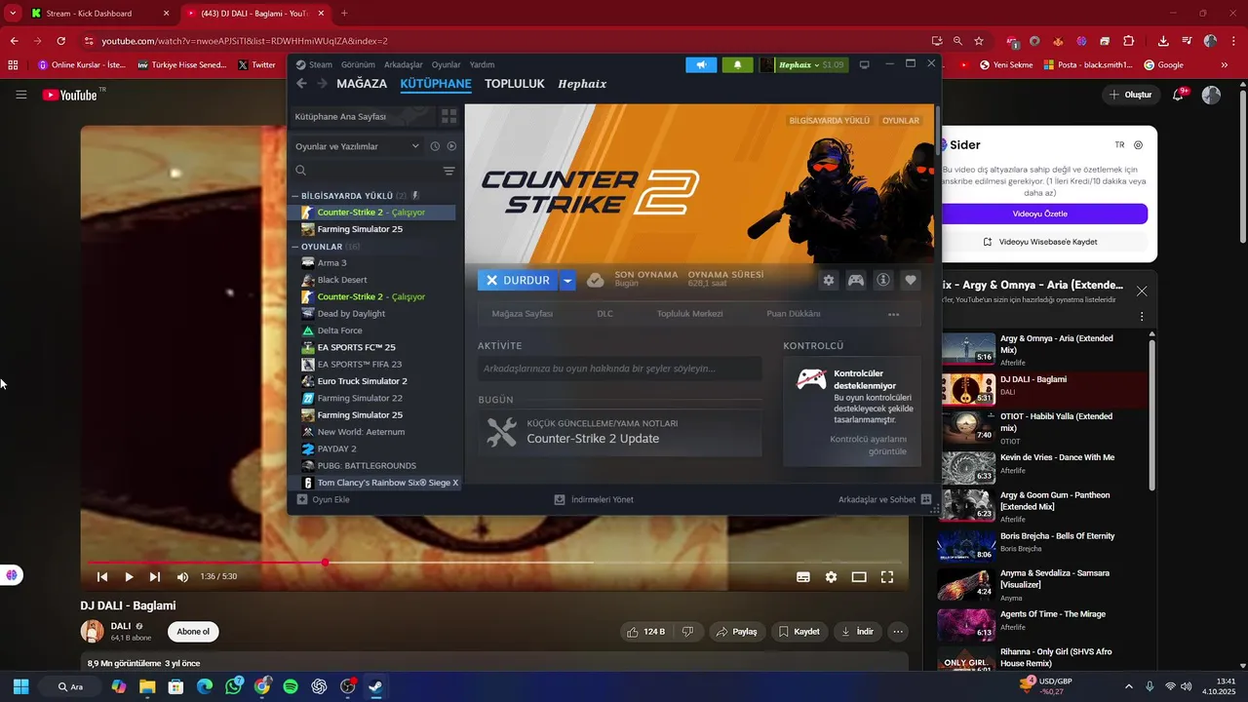The image size is (1248, 702).
Task: Open Steam notifications green bell
Action: point(737,64)
